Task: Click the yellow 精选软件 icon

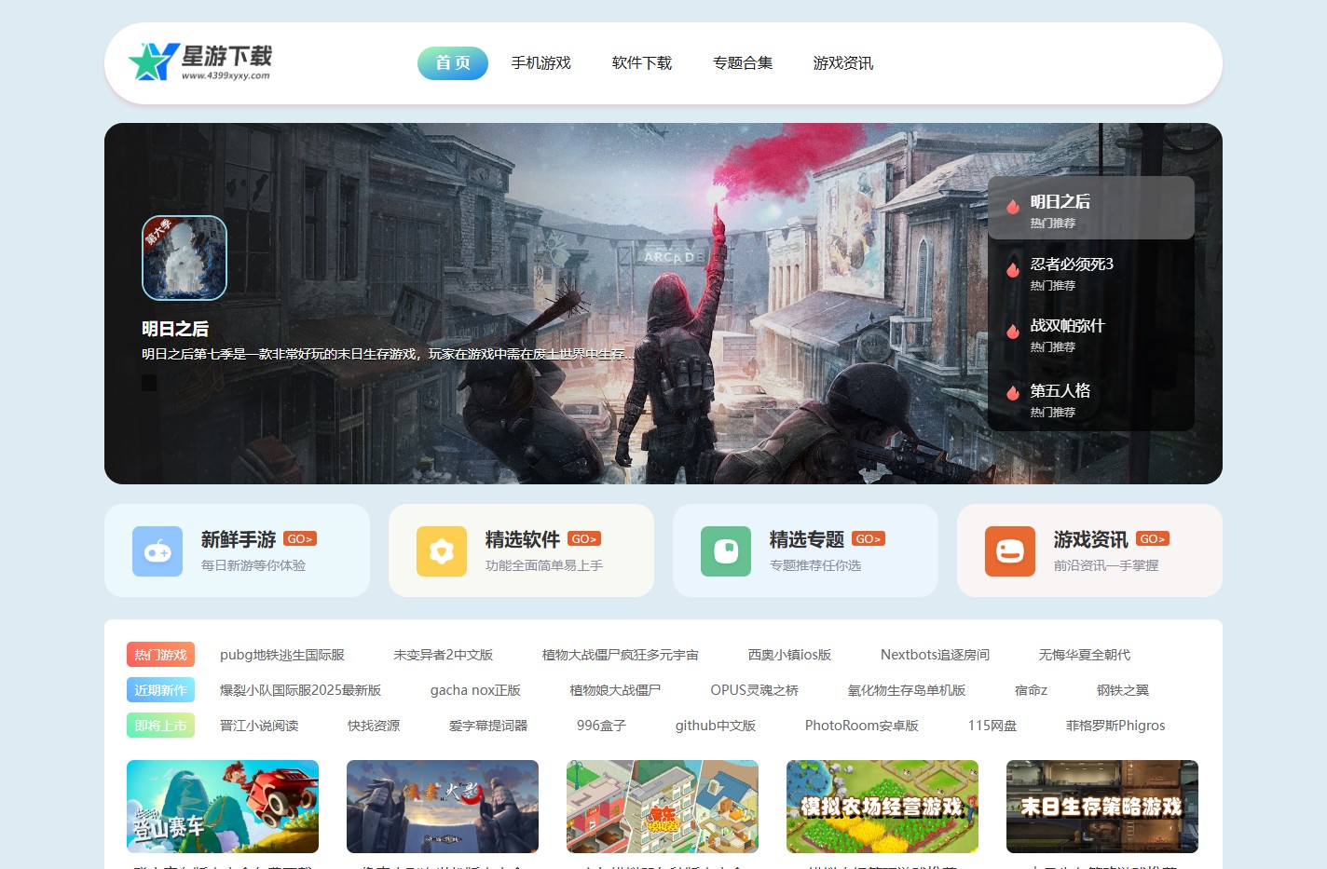Action: [x=442, y=551]
